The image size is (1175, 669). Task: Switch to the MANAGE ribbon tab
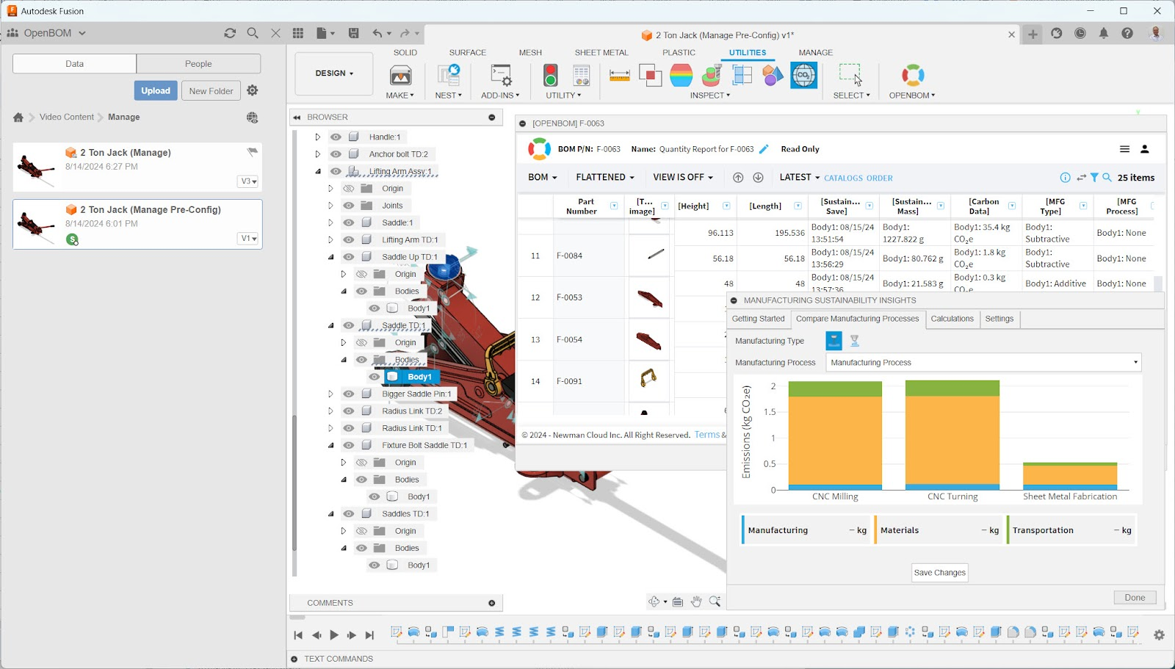tap(816, 53)
